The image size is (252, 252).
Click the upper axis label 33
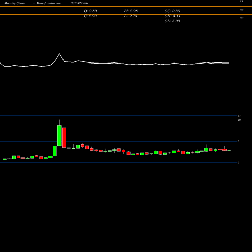click(241, 18)
